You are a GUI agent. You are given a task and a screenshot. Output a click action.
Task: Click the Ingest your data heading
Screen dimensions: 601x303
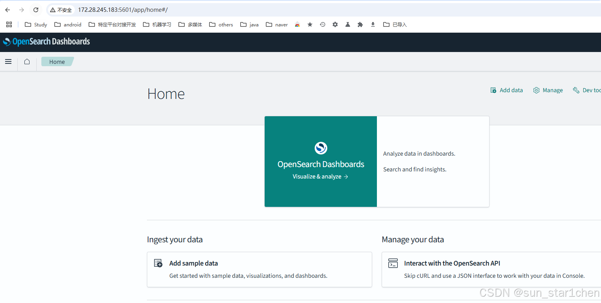click(175, 240)
